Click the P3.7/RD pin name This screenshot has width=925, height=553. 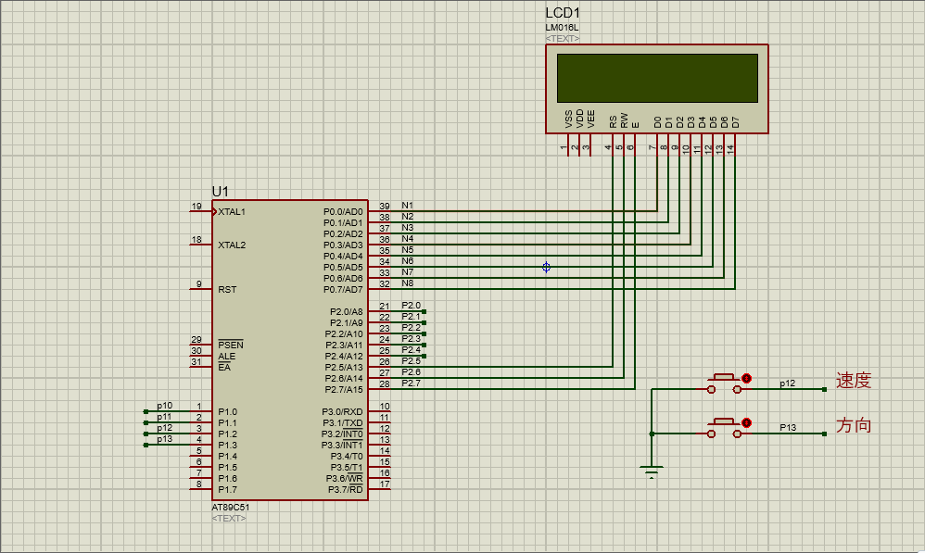345,489
